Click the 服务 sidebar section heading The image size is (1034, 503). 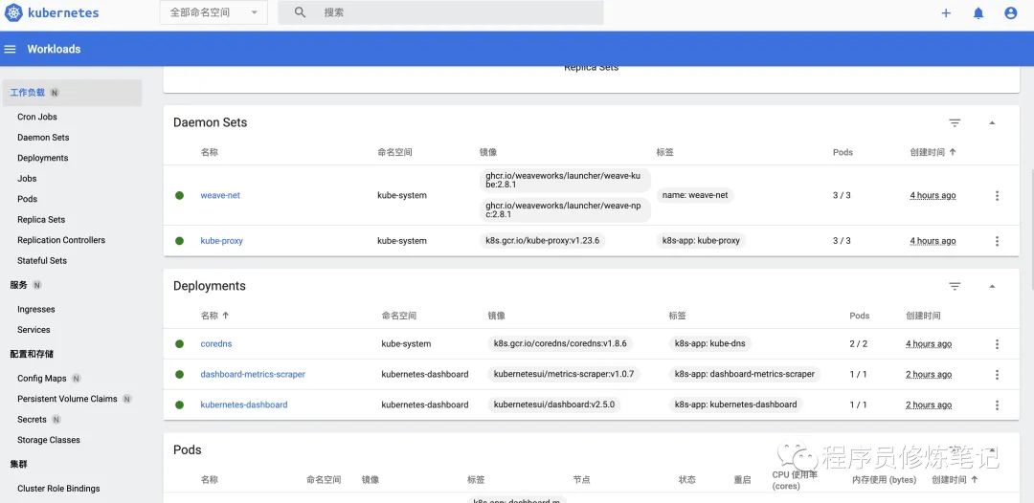tap(19, 285)
